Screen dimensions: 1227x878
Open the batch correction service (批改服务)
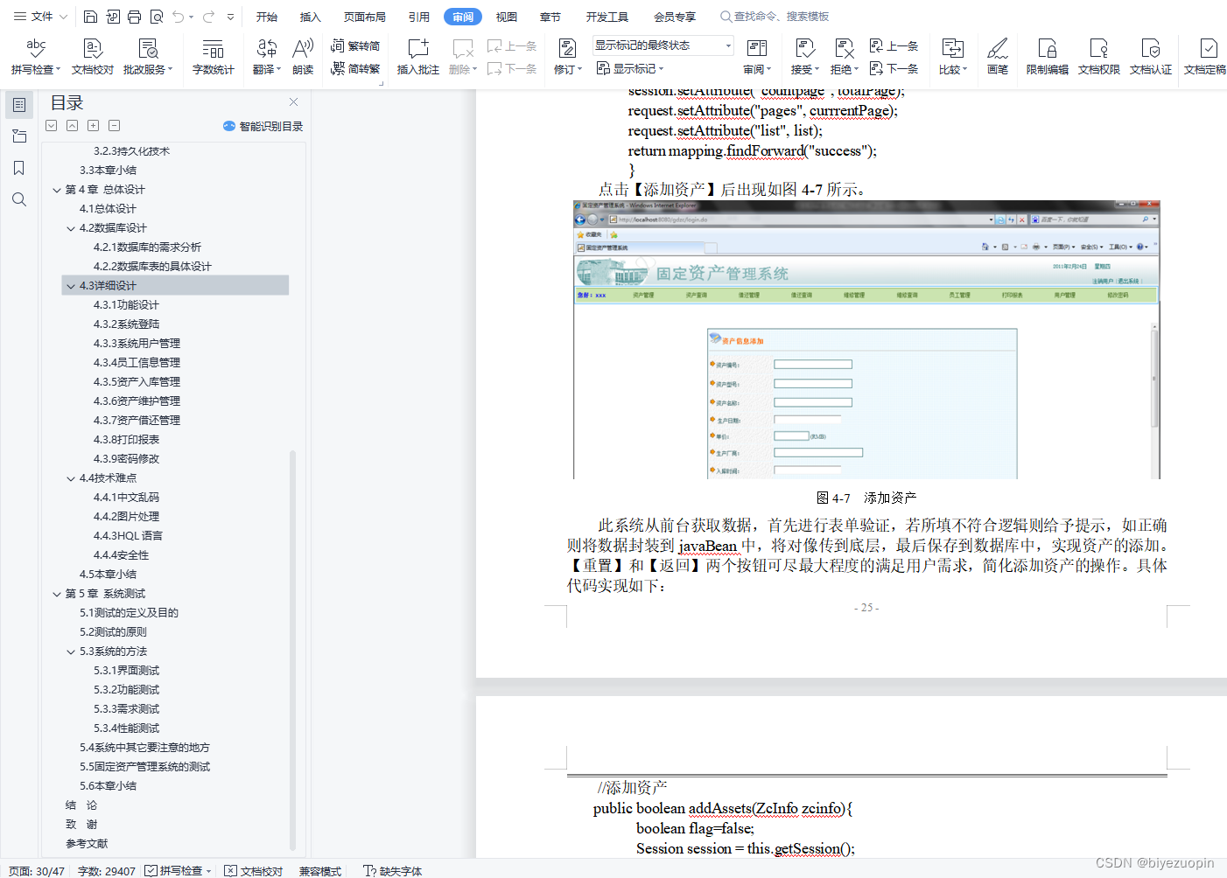click(148, 56)
